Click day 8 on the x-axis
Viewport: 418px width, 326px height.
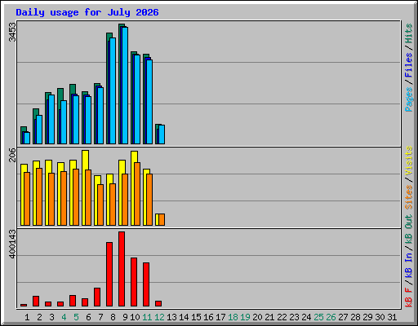[113, 317]
